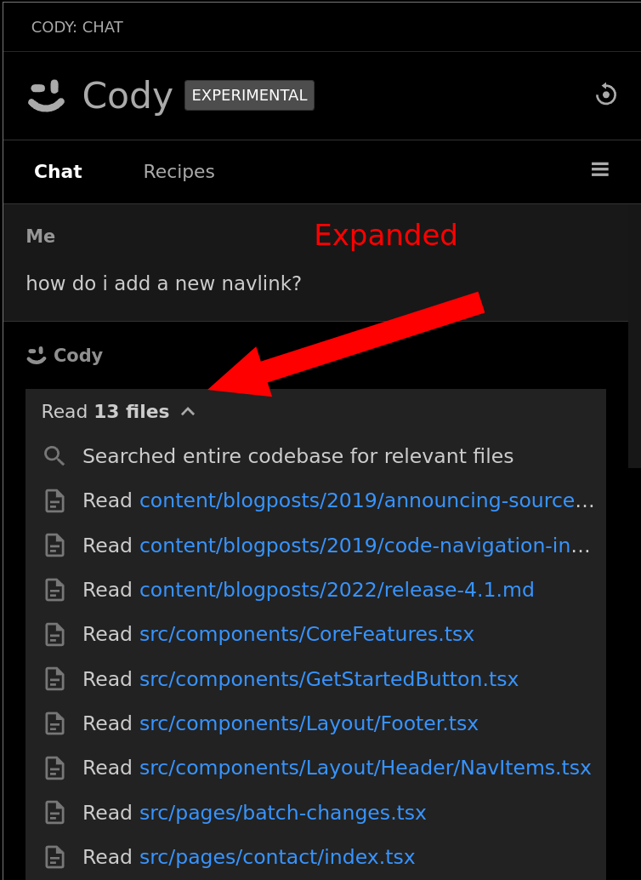The image size is (641, 880).
Task: Open src/components/Layout/Header/NavItems.tsx link
Action: pos(365,768)
